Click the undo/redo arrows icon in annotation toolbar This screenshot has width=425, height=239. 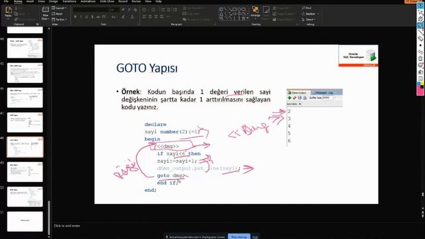(x=420, y=52)
